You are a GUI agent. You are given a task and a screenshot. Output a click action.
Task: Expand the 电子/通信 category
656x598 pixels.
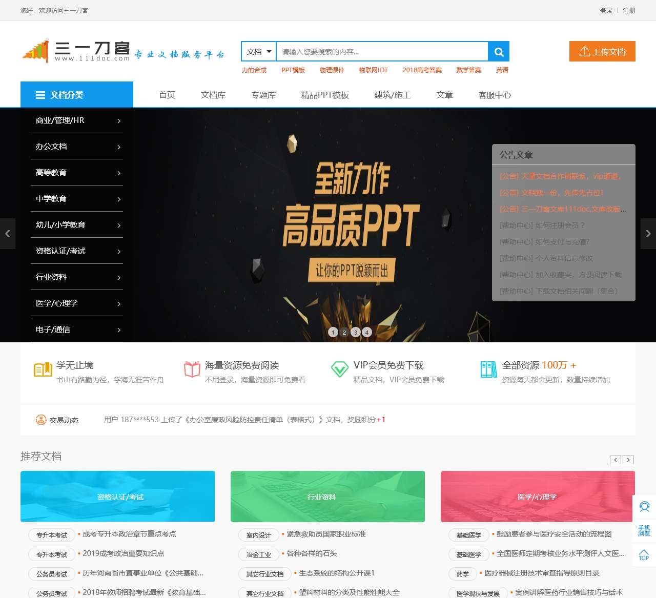coord(77,329)
